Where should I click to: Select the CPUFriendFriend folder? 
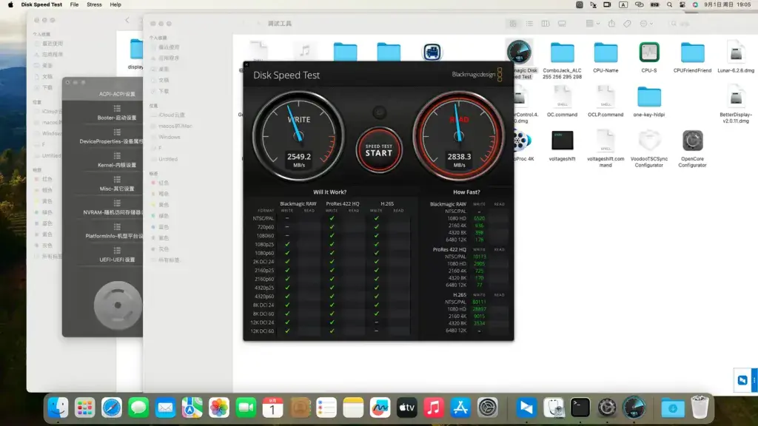pos(692,53)
